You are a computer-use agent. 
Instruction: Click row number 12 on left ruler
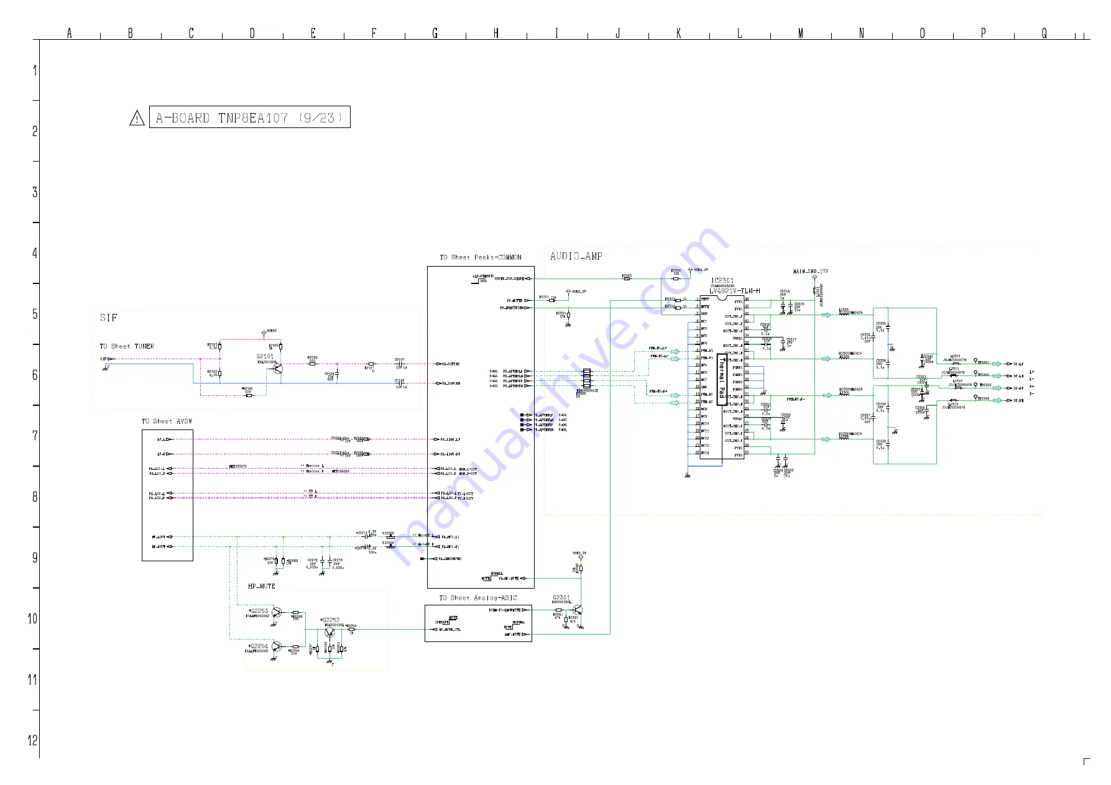click(32, 740)
